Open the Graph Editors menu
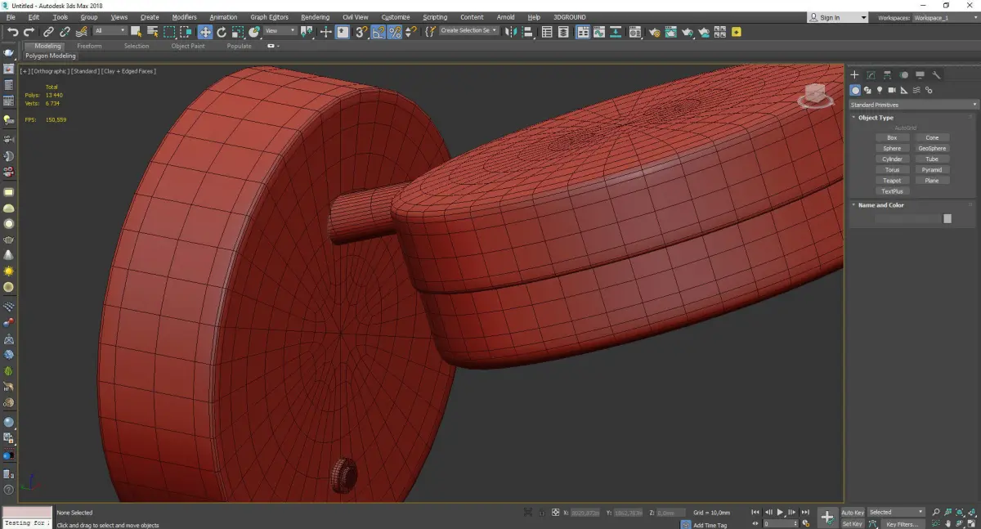Screen dimensions: 981x529 point(269,17)
